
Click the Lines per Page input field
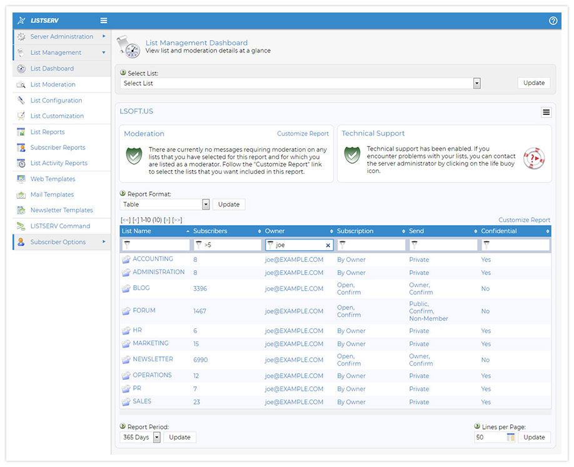pos(490,438)
